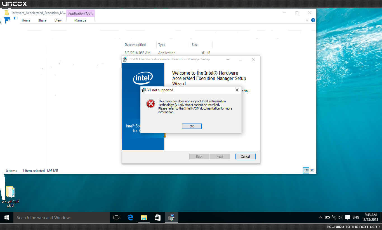Screen dimensions: 382x230
Task: Click the battery icon in system tray
Action: (327, 217)
